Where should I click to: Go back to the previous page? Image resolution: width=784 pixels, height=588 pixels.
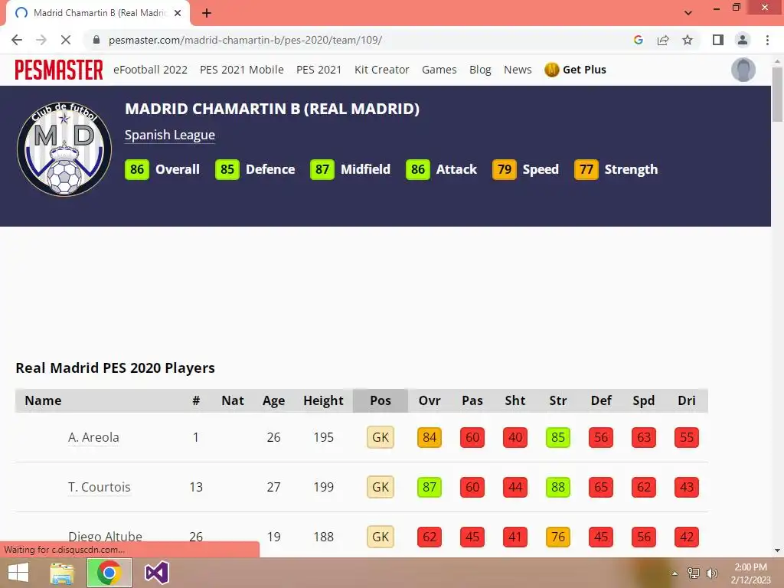tap(17, 40)
